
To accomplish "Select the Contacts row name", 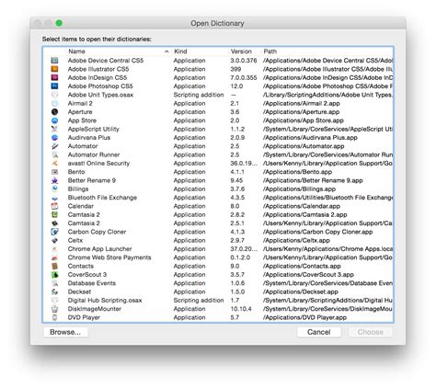I will [x=81, y=266].
